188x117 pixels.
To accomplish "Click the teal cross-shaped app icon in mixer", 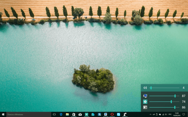I will point(145,102).
